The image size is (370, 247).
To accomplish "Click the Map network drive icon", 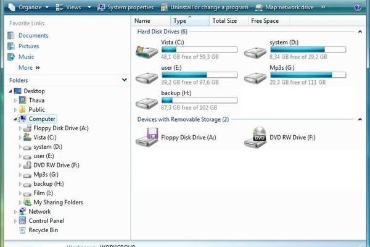I will coord(259,7).
